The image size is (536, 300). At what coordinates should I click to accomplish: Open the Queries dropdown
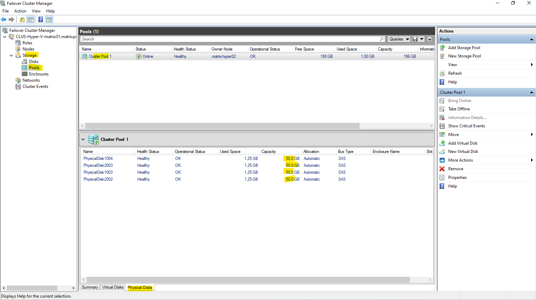(399, 39)
